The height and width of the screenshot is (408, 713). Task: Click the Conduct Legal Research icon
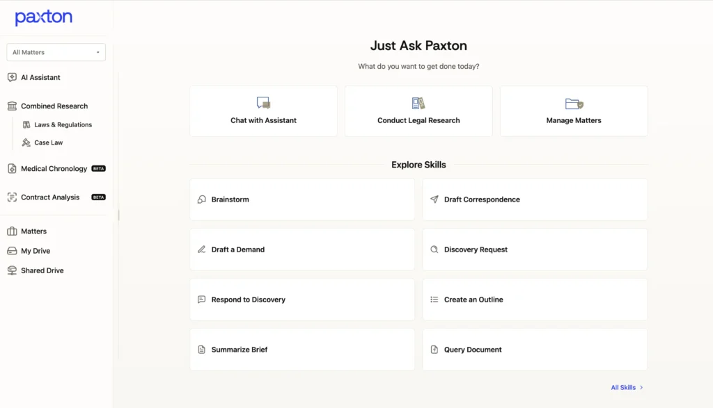pos(418,104)
